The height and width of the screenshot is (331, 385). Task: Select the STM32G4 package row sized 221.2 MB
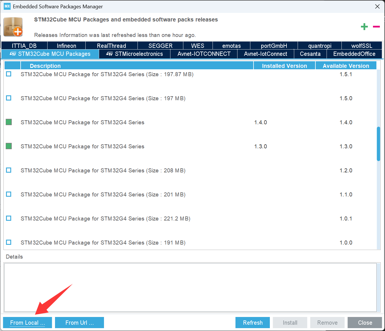[x=190, y=218]
